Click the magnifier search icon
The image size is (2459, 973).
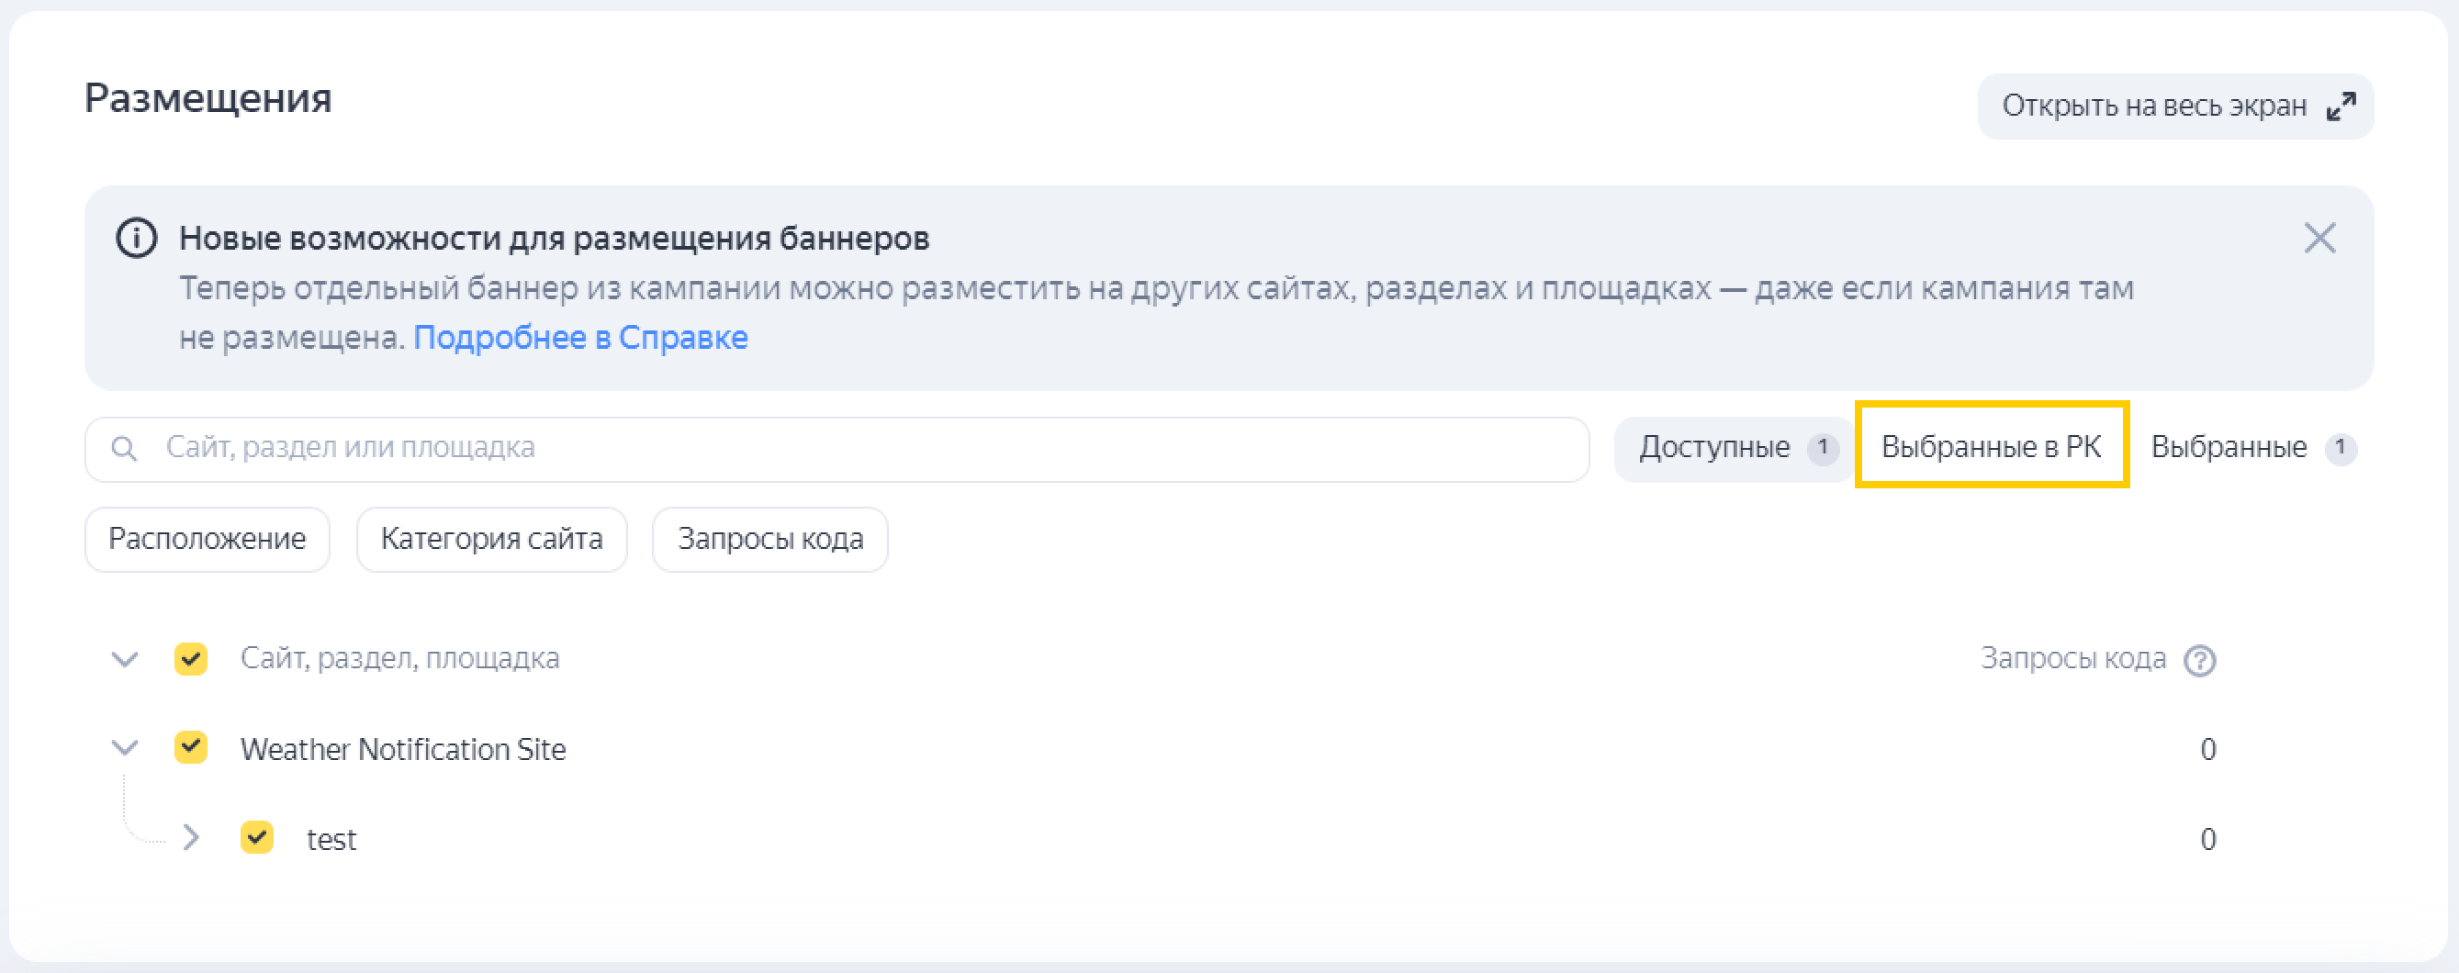124,447
